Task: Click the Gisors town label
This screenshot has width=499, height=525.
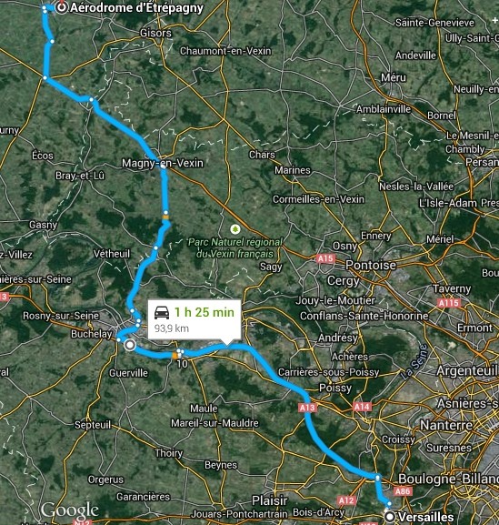Action: click(155, 33)
